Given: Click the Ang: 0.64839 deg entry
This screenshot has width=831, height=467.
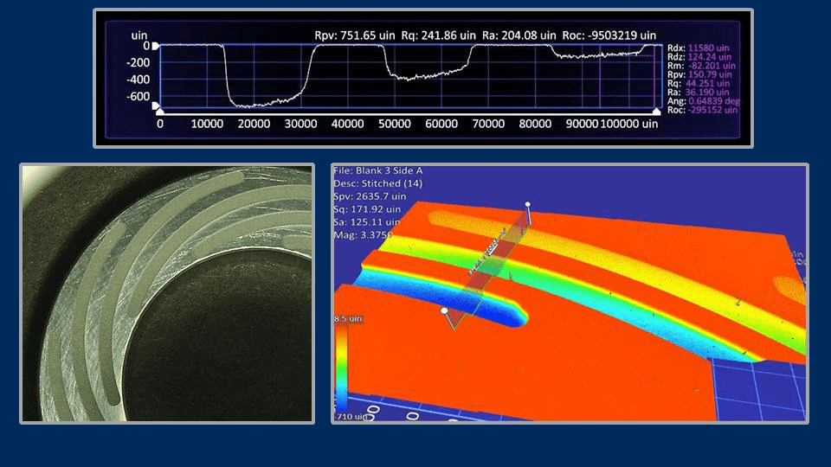Looking at the screenshot, I should (703, 100).
